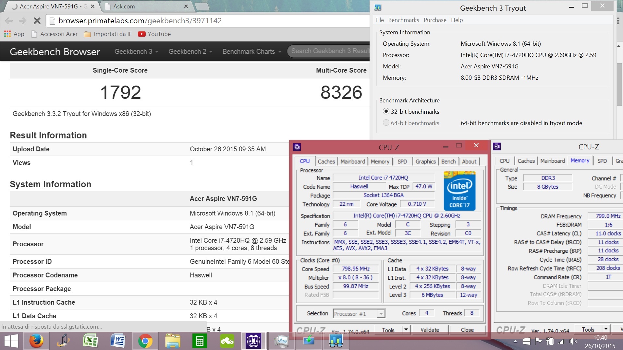The width and height of the screenshot is (623, 350).
Task: Open the system monitor taskbar icon
Action: pos(281,341)
